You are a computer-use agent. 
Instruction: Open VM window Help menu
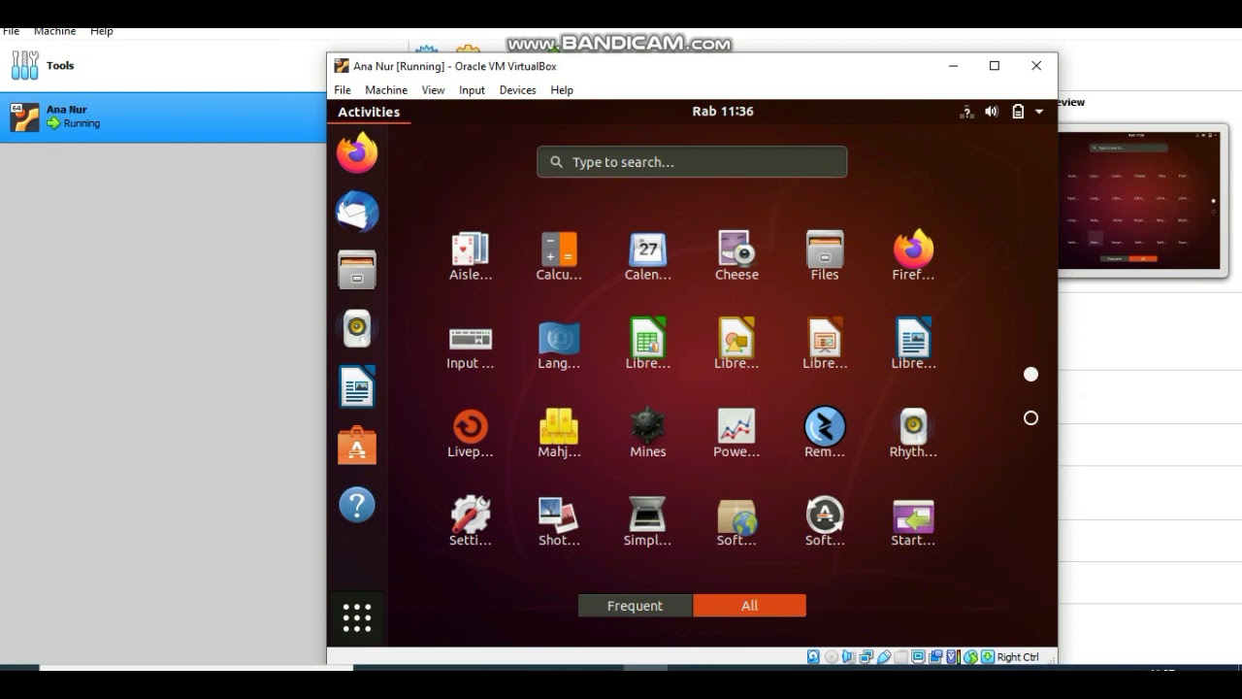tap(562, 90)
